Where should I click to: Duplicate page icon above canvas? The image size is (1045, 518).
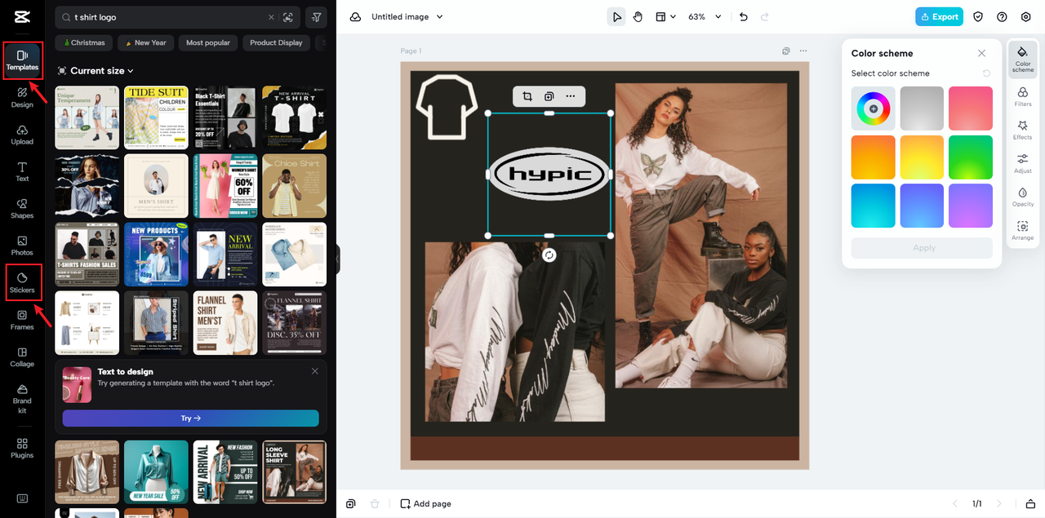coord(786,51)
